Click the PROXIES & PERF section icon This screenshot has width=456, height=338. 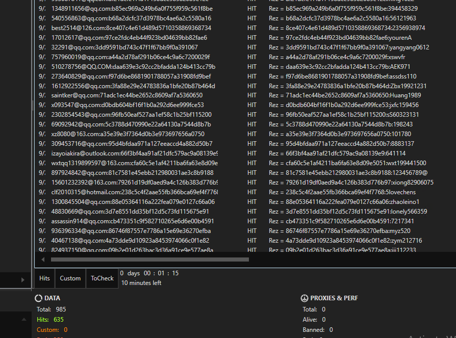304,298
